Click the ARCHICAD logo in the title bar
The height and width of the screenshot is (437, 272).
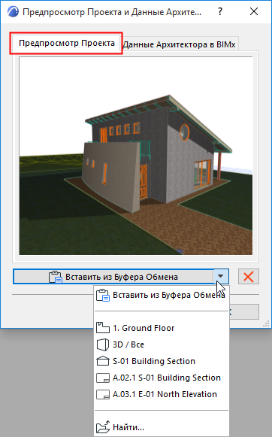click(13, 12)
